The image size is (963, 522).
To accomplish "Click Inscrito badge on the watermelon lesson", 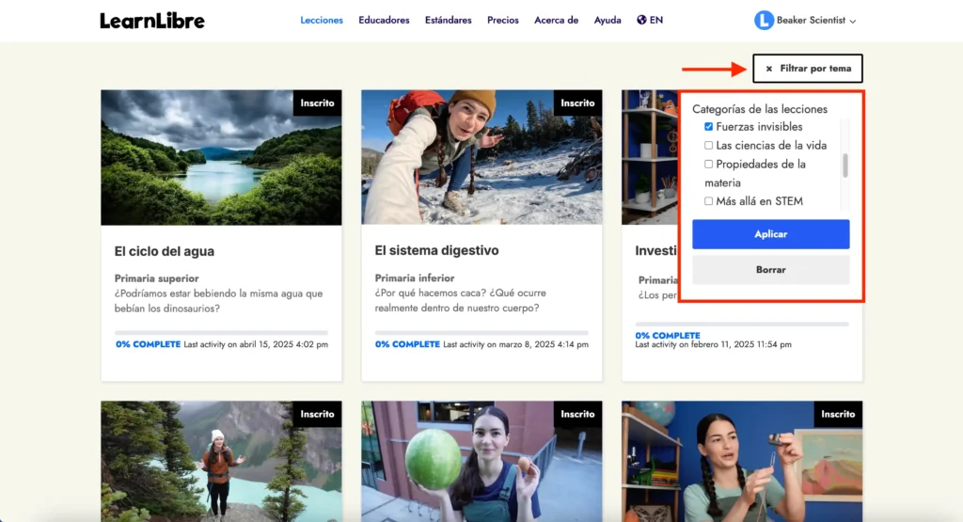I will (578, 414).
